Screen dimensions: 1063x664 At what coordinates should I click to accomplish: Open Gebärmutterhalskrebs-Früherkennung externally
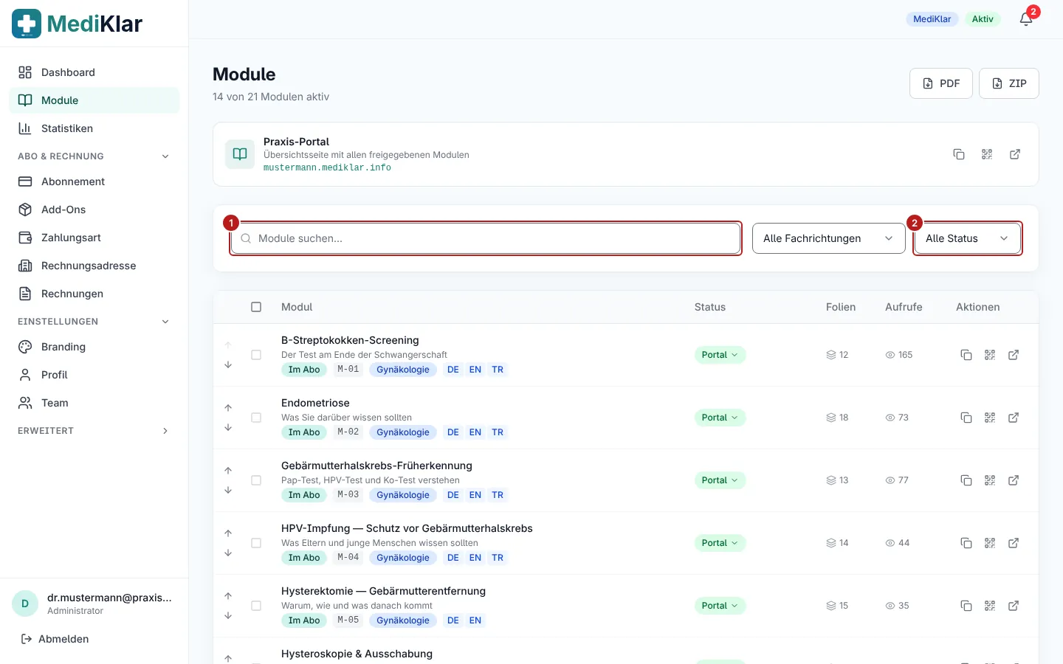click(1014, 480)
